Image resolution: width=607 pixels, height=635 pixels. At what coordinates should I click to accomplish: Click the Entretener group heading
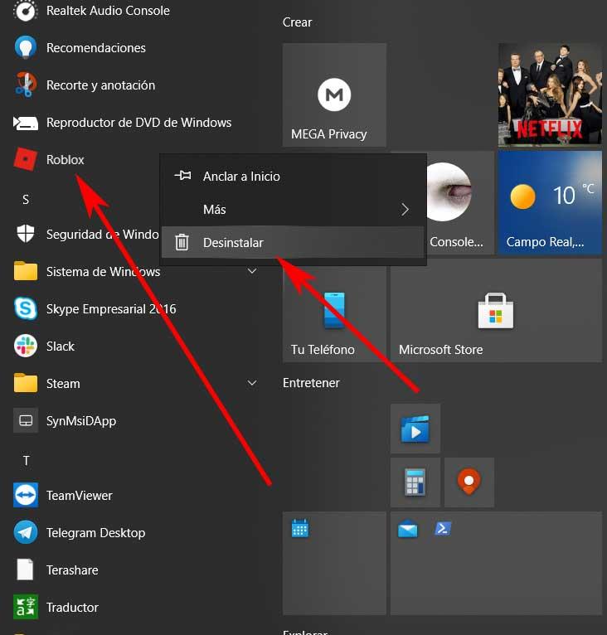pyautogui.click(x=311, y=383)
